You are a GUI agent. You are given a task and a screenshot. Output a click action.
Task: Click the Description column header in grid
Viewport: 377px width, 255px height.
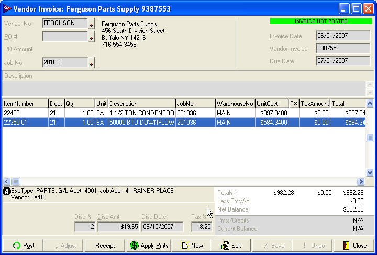(x=141, y=104)
